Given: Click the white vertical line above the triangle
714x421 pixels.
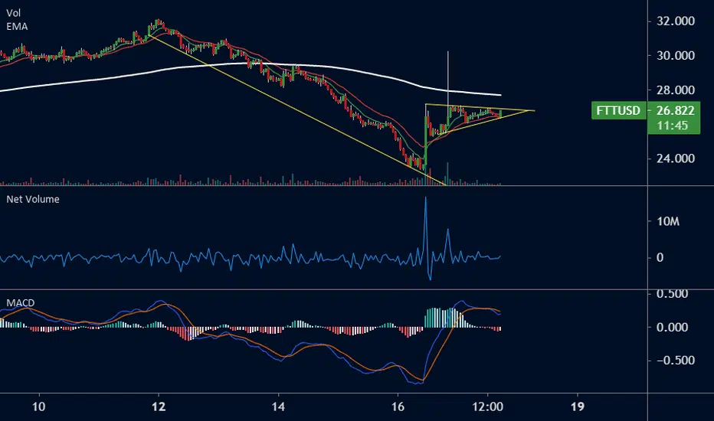Looking at the screenshot, I should [x=447, y=78].
